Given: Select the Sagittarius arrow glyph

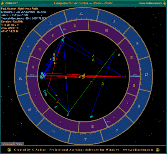Looking at the screenshot, I should point(28,47).
